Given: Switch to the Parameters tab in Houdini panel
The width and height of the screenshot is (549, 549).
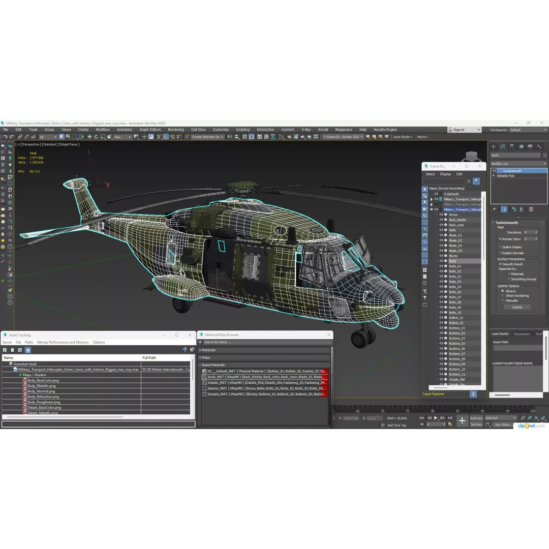Looking at the screenshot, I should 522,333.
